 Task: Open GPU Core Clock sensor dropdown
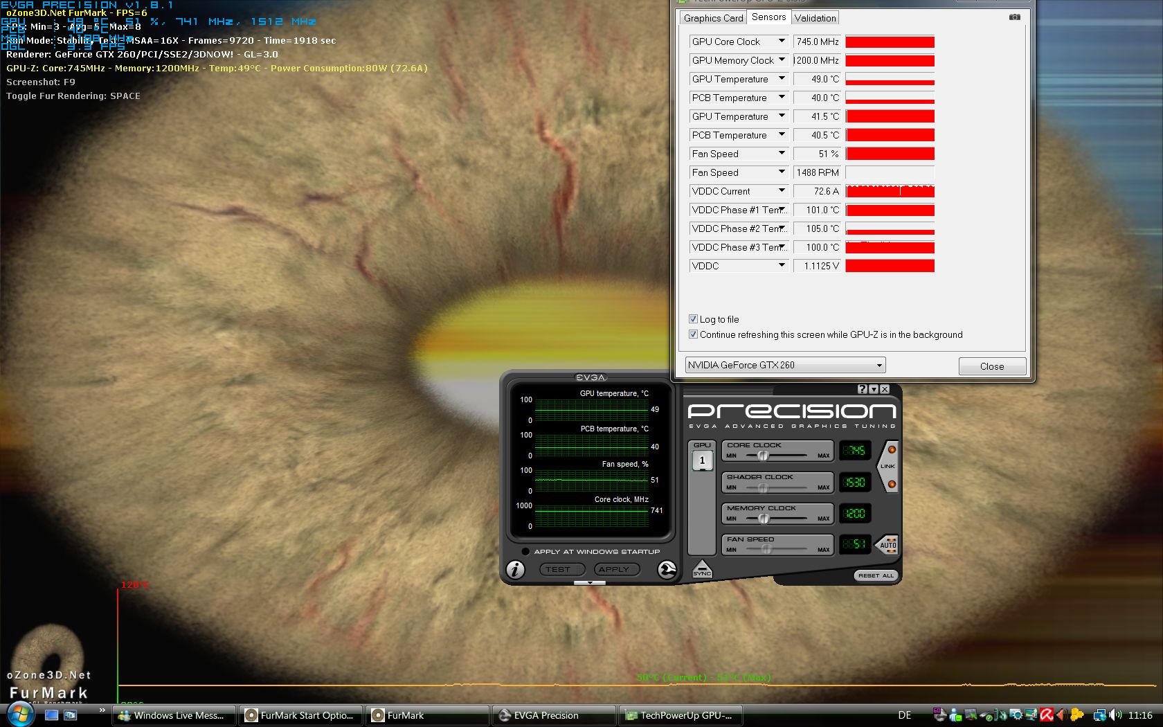782,41
